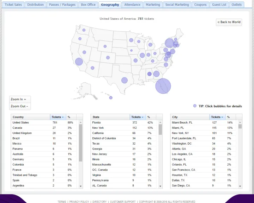The height and width of the screenshot is (203, 254).
Task: Click the Missouri bubble on the map
Action: (x=135, y=61)
